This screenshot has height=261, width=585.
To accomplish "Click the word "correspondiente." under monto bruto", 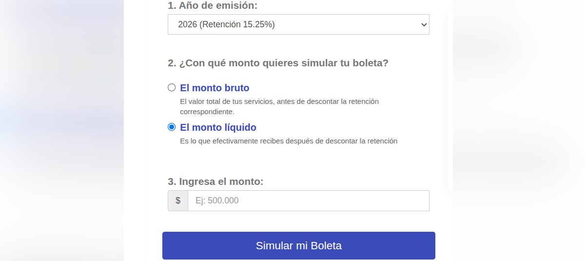I will point(207,112).
